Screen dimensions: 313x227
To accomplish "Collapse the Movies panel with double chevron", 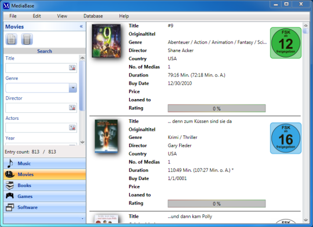I will pyautogui.click(x=81, y=26).
